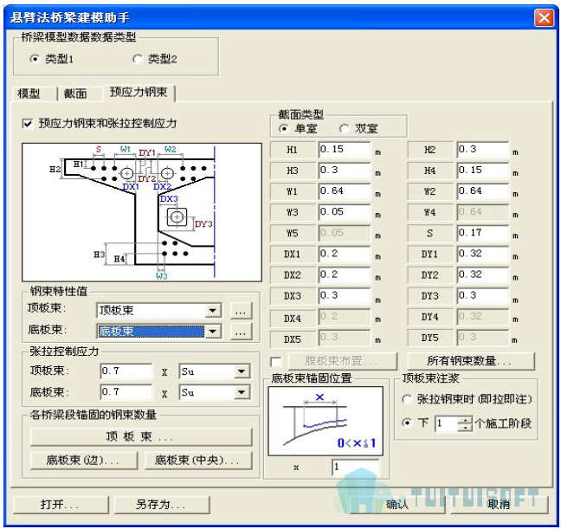Open the 底板束 tendon property dropdown
The width and height of the screenshot is (561, 529).
click(212, 332)
